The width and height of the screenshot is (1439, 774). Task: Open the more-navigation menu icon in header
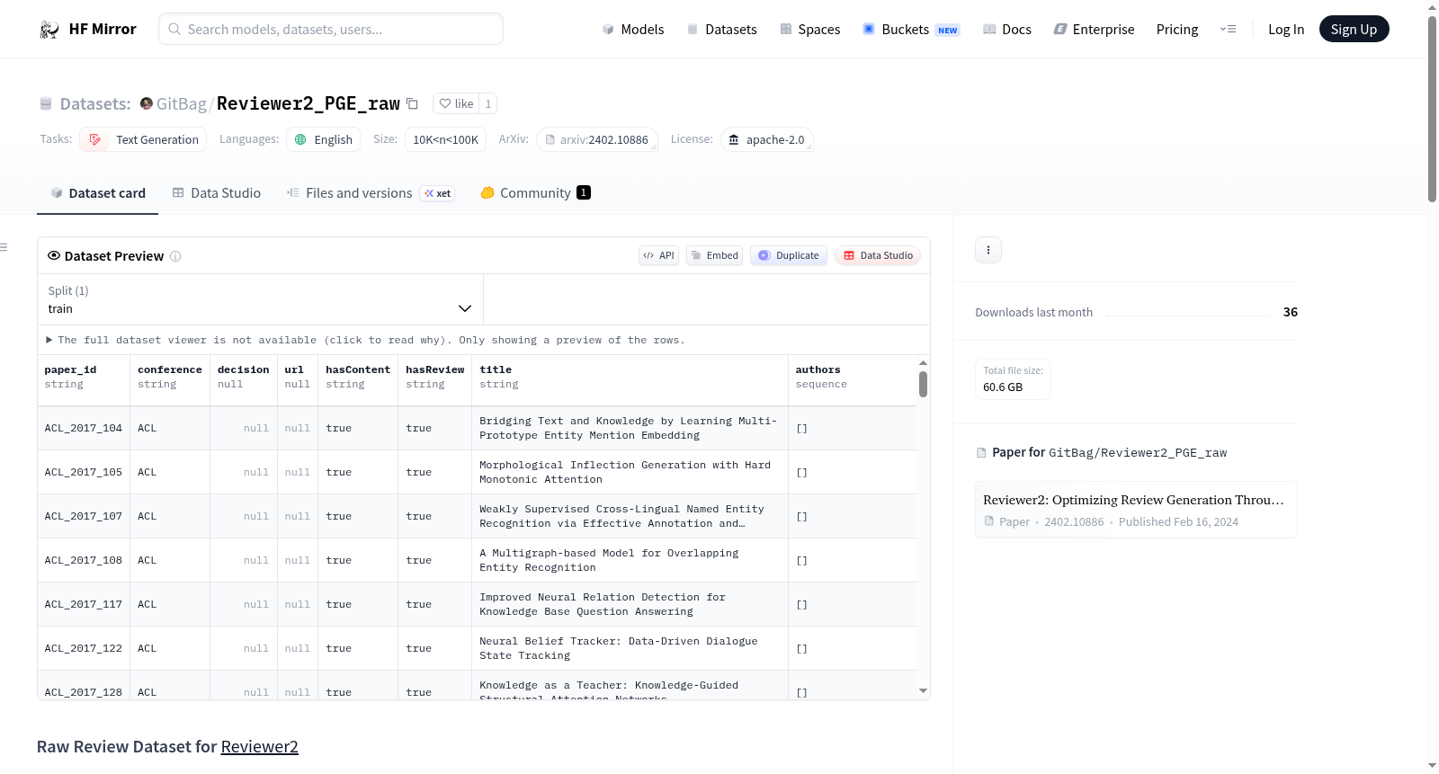pos(1228,29)
